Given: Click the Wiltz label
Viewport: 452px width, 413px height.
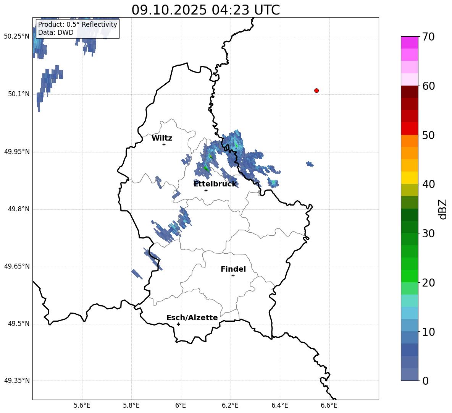Looking at the screenshot, I should pyautogui.click(x=162, y=138).
